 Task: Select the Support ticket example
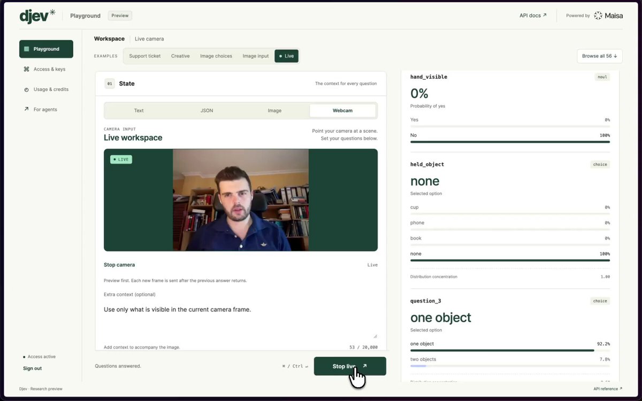pyautogui.click(x=145, y=56)
